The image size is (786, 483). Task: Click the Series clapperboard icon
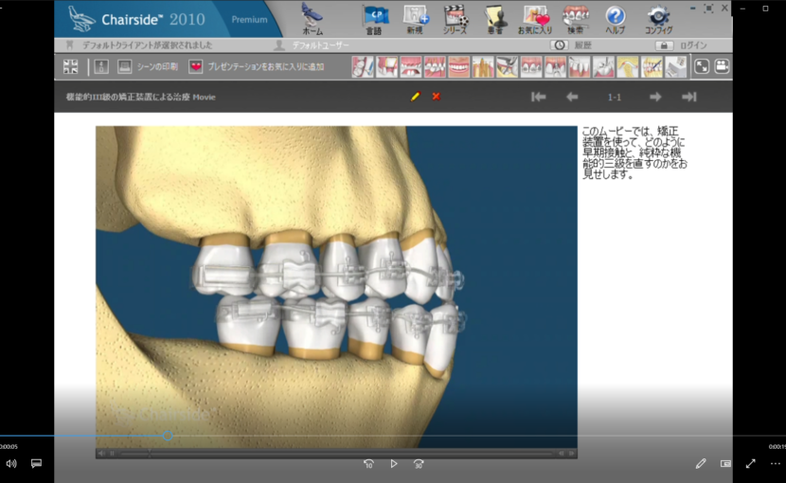455,17
